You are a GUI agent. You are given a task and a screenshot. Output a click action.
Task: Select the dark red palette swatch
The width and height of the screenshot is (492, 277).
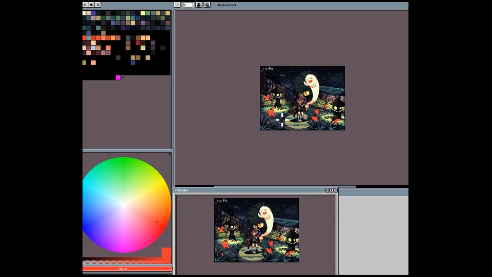[x=138, y=43]
